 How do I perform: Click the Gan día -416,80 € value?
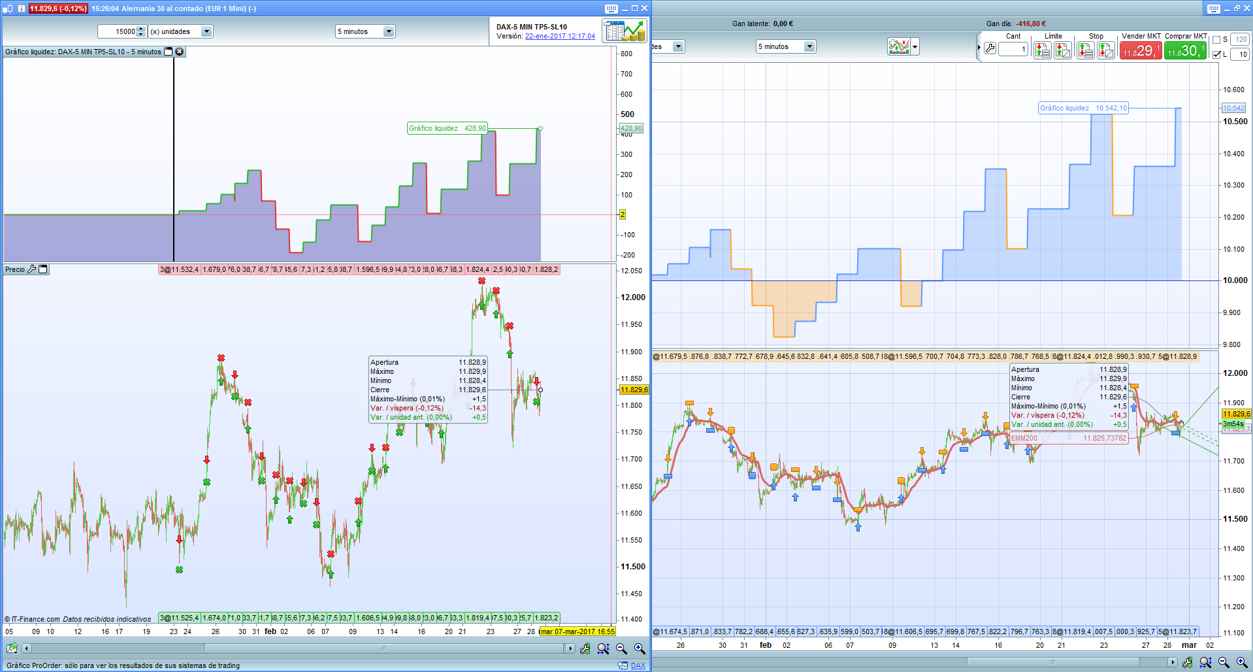(1031, 24)
